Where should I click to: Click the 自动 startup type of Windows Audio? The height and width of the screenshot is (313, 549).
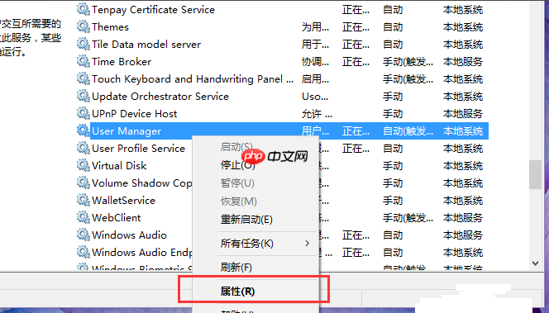pos(393,235)
